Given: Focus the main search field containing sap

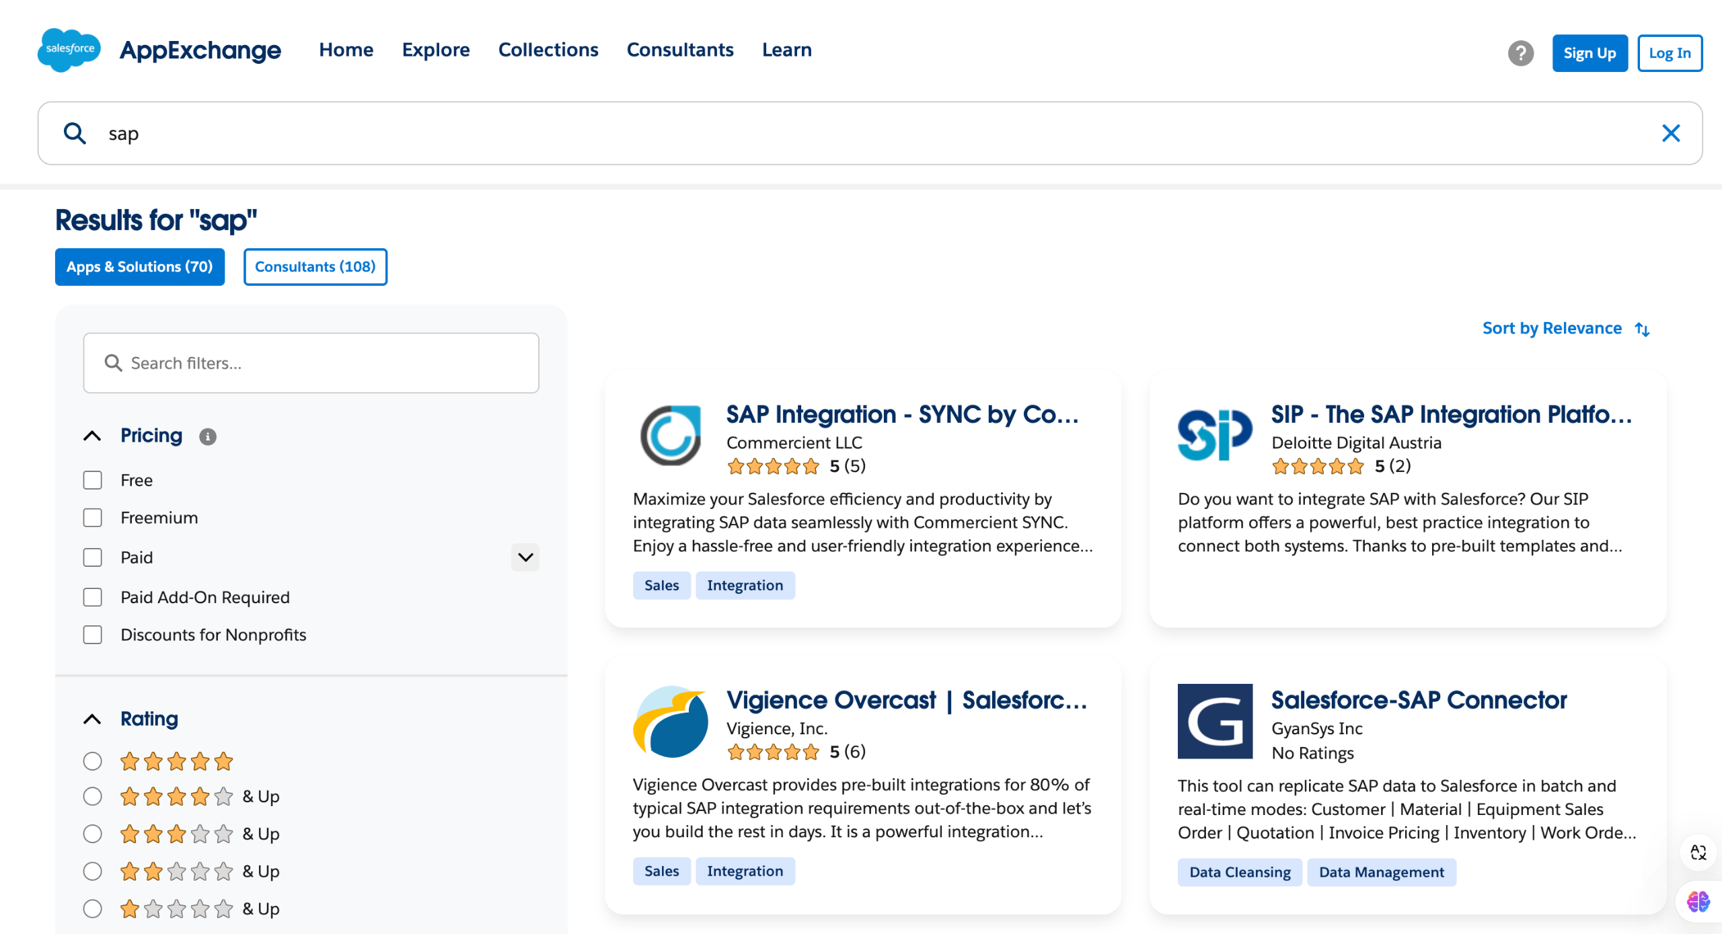Looking at the screenshot, I should click(869, 133).
